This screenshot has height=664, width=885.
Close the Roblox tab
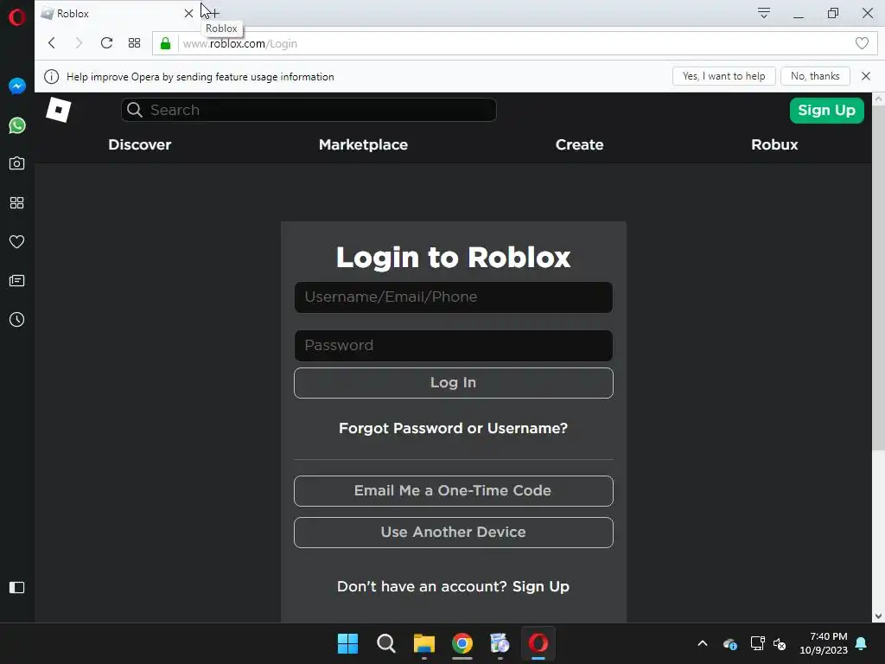(188, 13)
